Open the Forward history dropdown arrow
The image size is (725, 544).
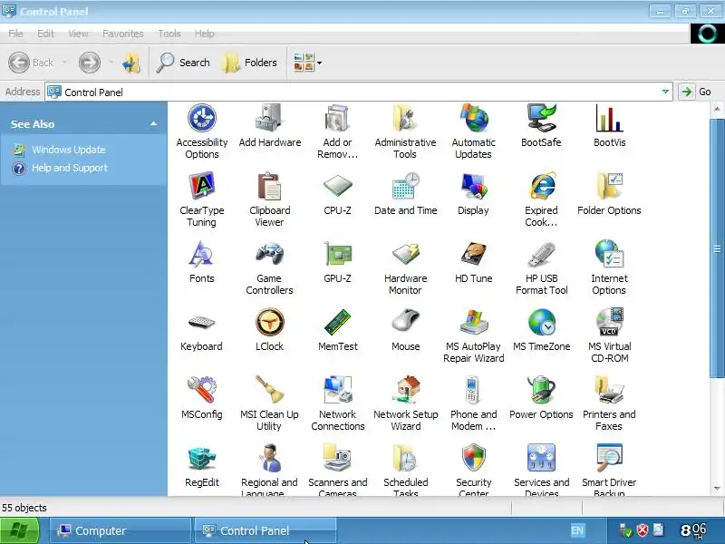pyautogui.click(x=111, y=63)
